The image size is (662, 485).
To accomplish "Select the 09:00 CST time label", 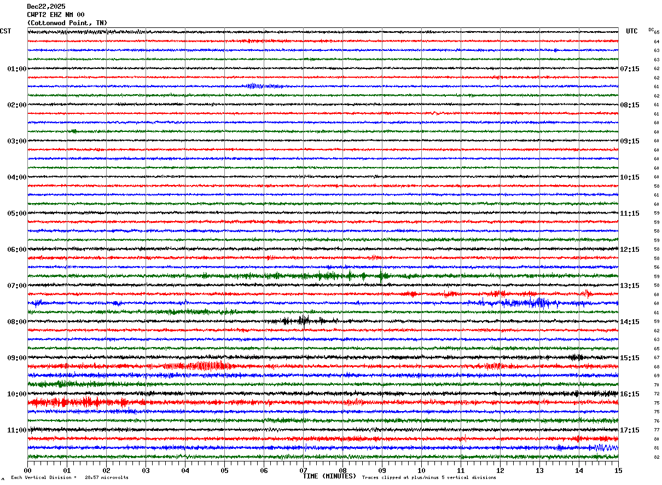I will [x=17, y=358].
